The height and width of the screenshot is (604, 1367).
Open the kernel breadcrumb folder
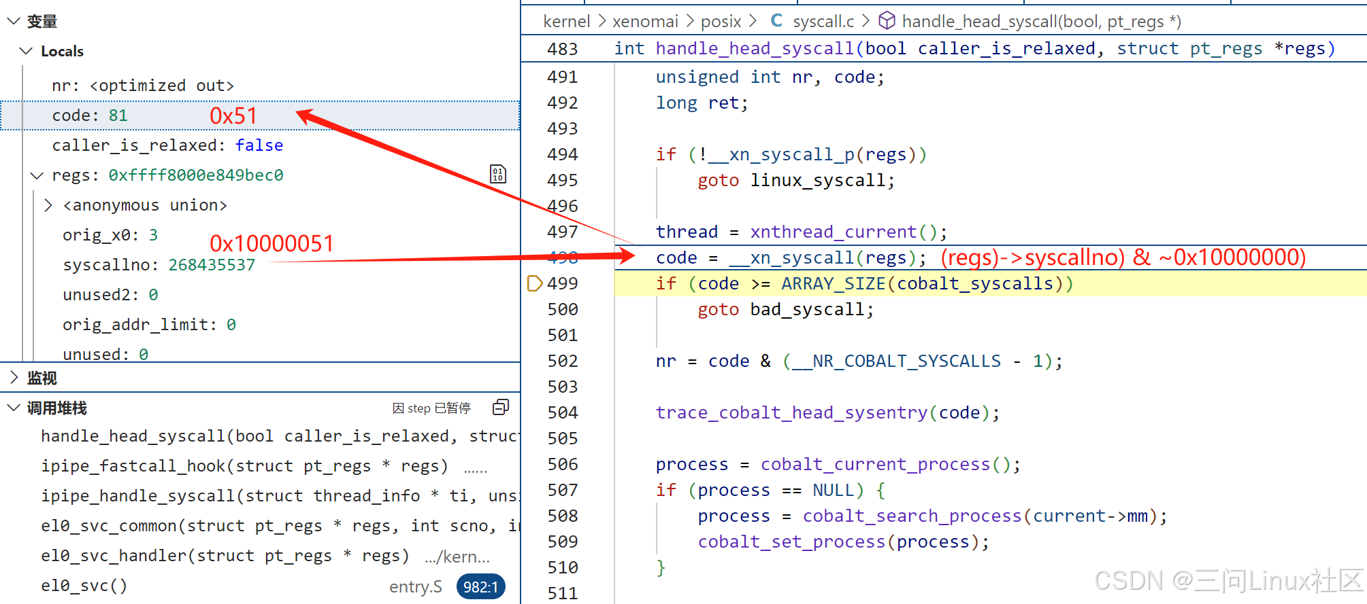pyautogui.click(x=566, y=21)
